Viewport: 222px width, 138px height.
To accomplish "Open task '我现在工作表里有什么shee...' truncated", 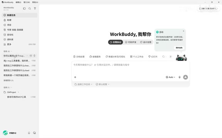I will (19, 66).
